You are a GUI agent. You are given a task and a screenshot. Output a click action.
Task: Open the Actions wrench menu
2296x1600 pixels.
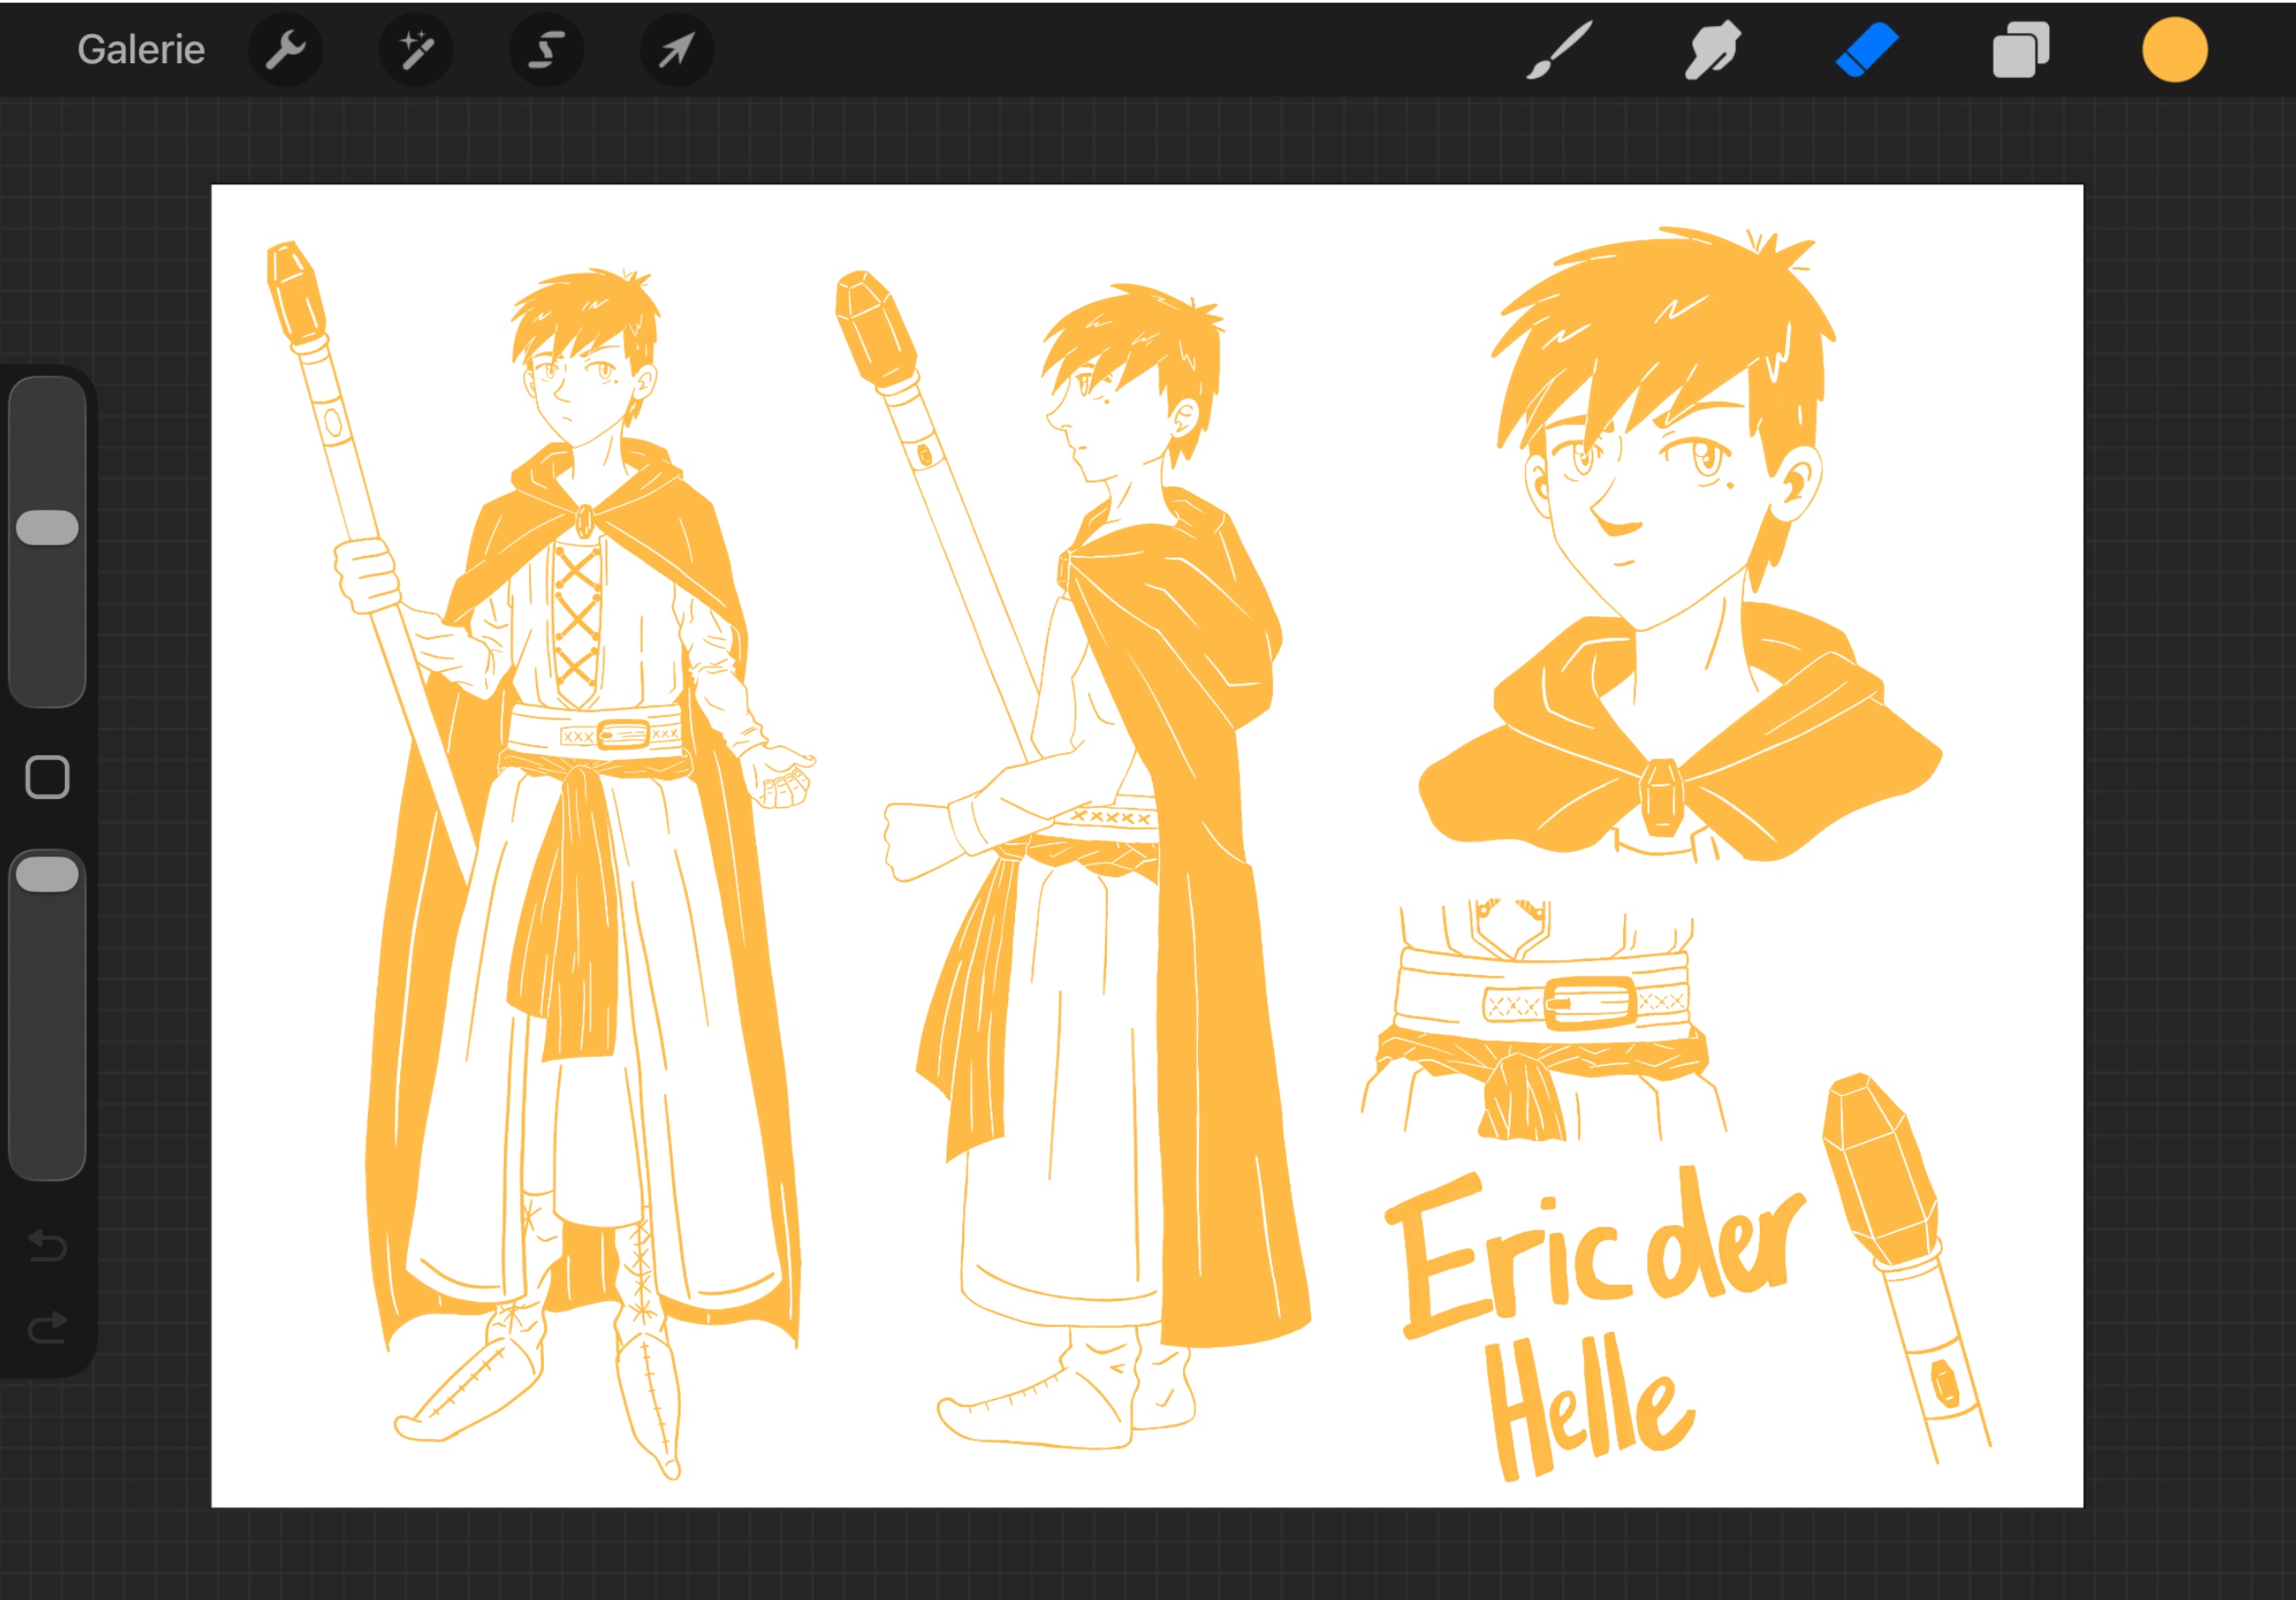point(286,50)
